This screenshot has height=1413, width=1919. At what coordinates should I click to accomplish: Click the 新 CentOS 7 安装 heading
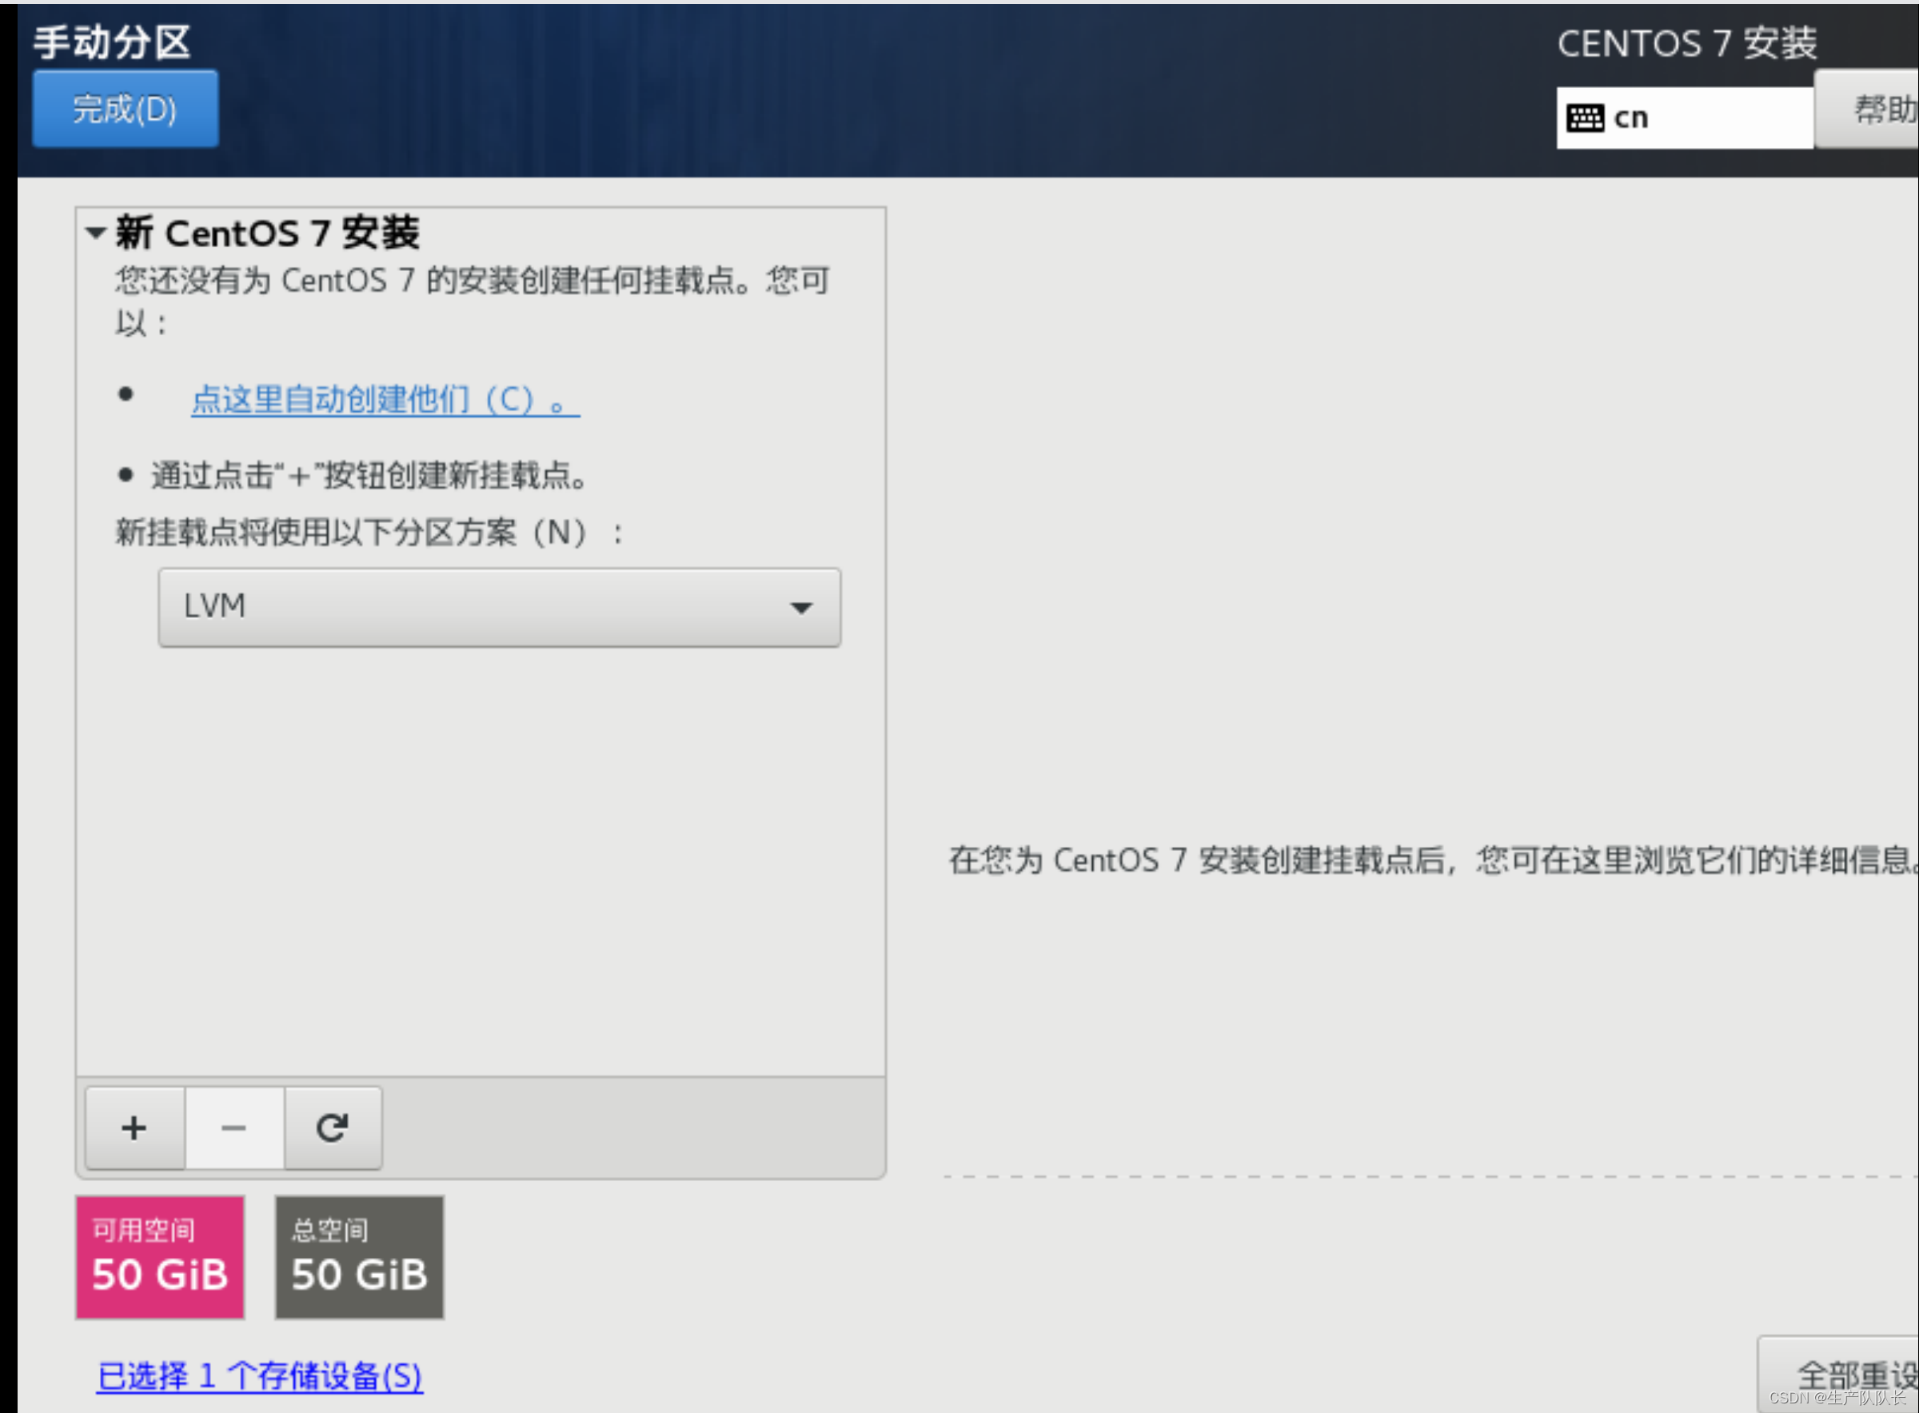tap(268, 233)
